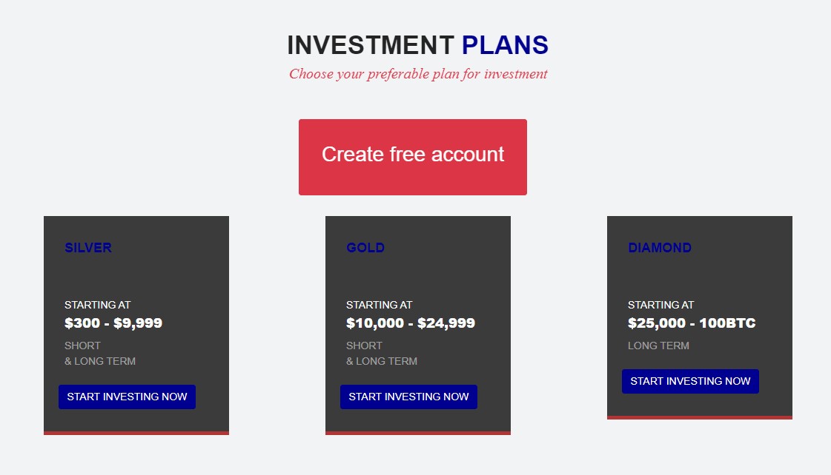Click the red bottom border of Gold card
The height and width of the screenshot is (475, 831).
(x=418, y=433)
